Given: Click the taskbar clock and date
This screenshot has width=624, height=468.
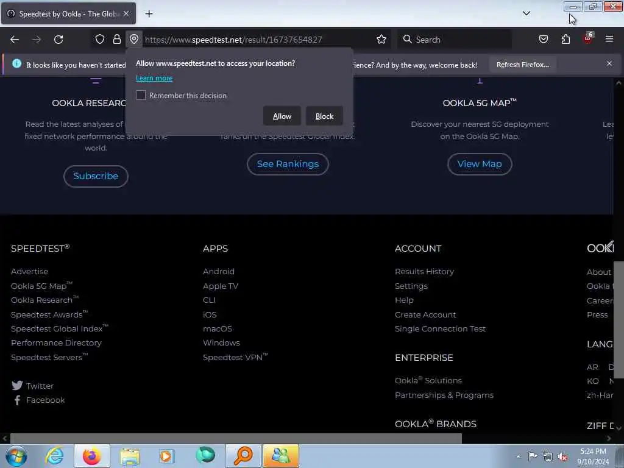Looking at the screenshot, I should click(x=593, y=456).
